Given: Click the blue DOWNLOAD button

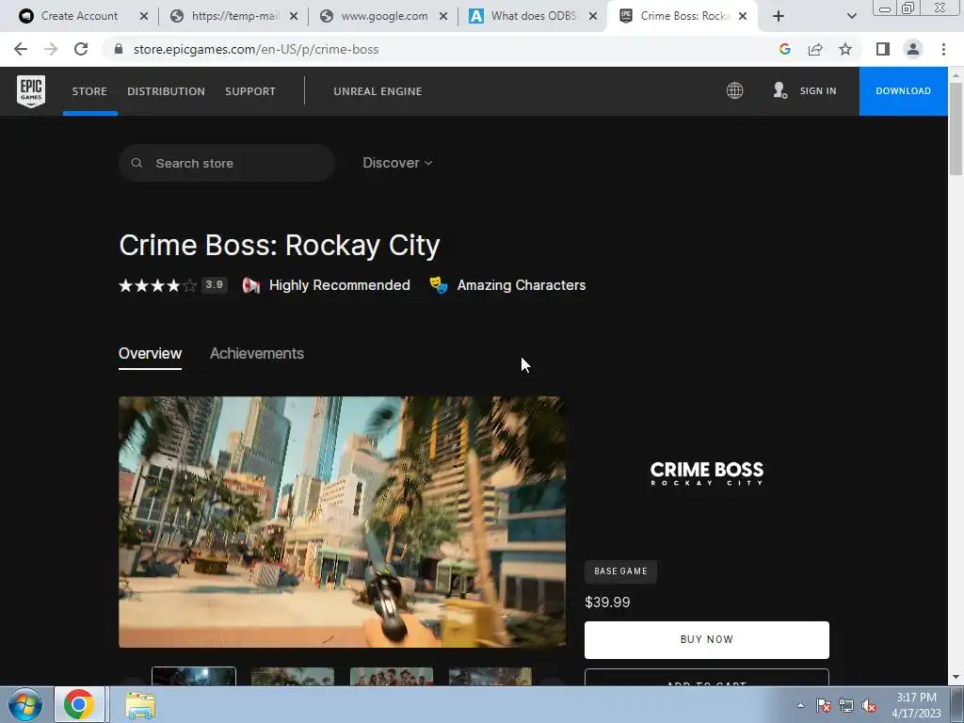Looking at the screenshot, I should point(903,91).
